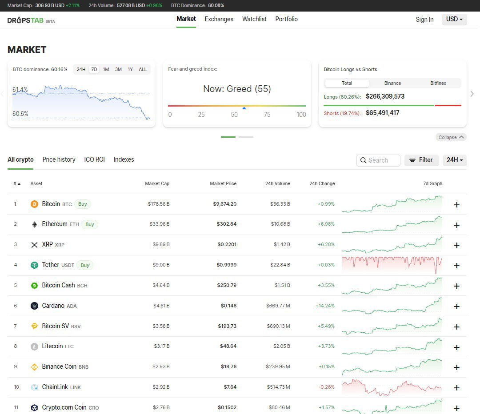Switch to Price history tab
This screenshot has width=480, height=414.
(59, 160)
